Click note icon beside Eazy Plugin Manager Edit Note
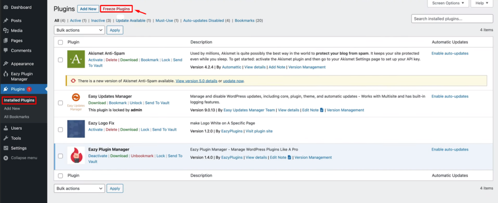This screenshot has height=203, width=498. click(x=289, y=157)
